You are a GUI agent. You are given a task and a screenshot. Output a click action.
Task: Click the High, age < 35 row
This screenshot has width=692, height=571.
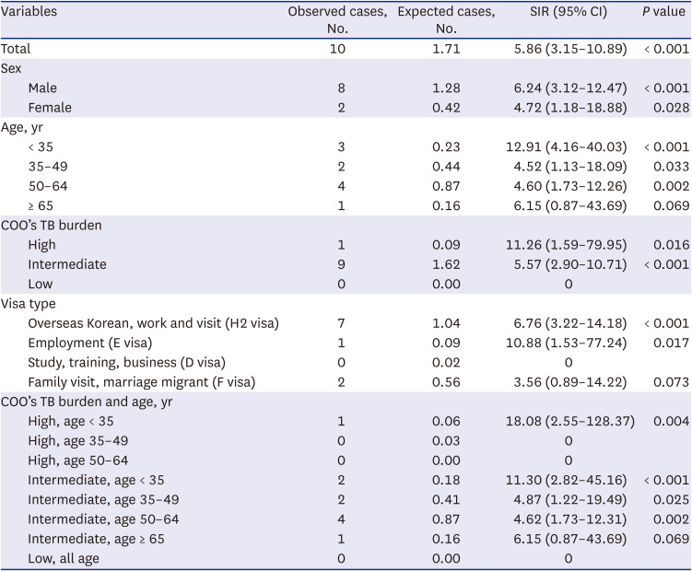[72, 421]
